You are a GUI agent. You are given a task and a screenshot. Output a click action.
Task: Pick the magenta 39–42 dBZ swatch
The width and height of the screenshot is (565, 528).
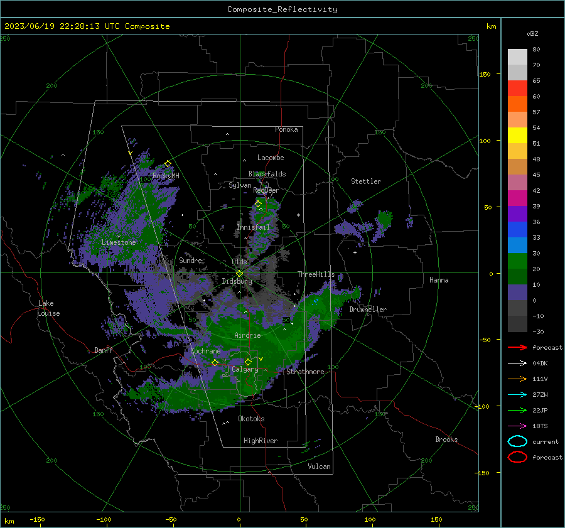[x=517, y=198]
